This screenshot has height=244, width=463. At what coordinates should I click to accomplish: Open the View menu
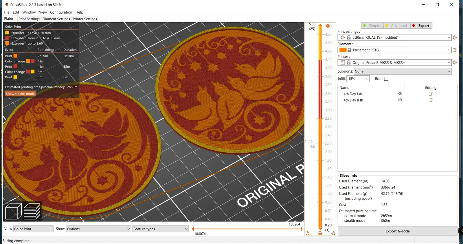pos(43,12)
